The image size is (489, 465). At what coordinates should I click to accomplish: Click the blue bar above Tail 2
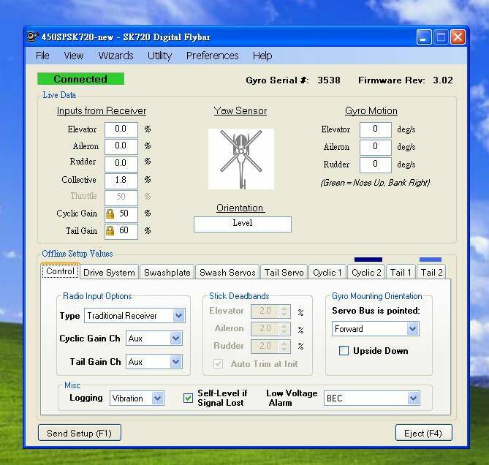click(431, 260)
